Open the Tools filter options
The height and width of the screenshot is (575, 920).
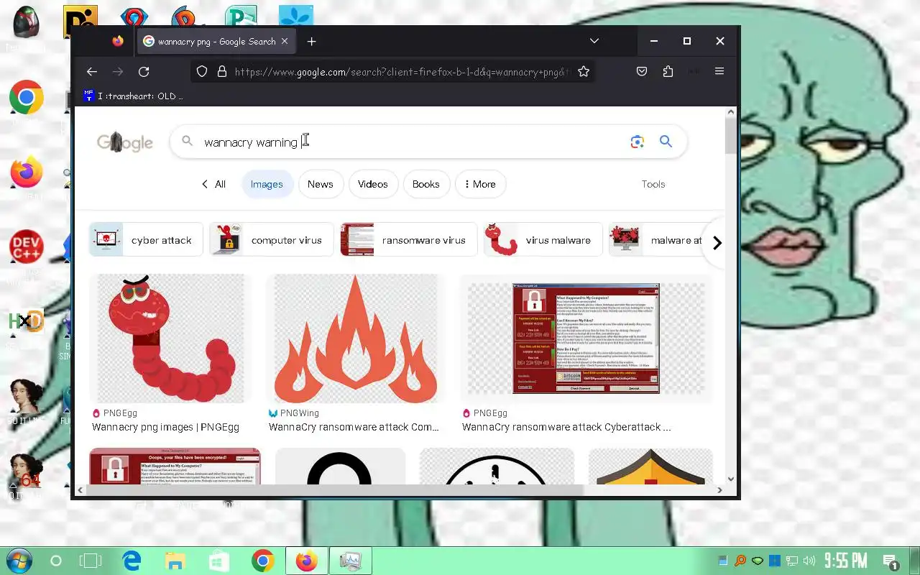[653, 184]
